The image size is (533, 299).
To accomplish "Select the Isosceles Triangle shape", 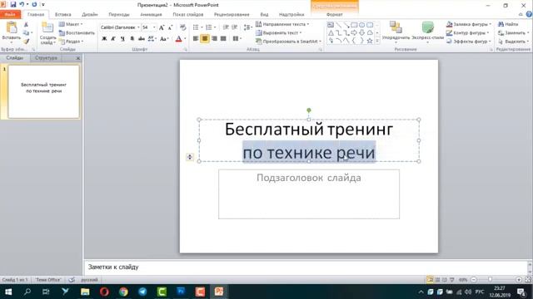I will tap(331, 32).
